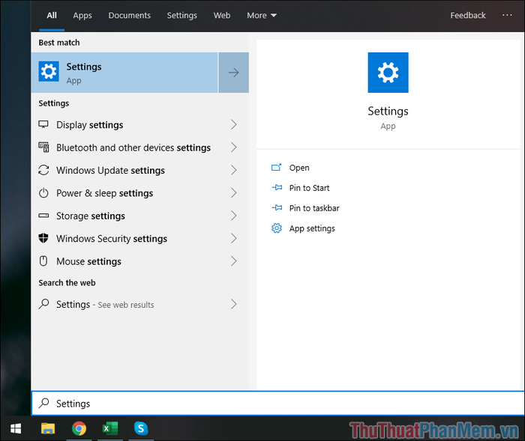Screen dimensions: 525x441
Task: Click the Pin to Start pin icon
Action: [x=277, y=188]
